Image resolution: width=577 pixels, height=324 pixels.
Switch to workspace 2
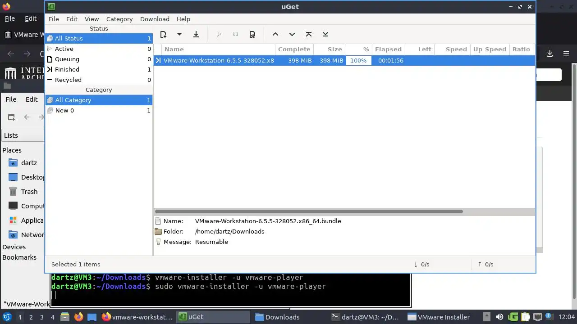(x=31, y=317)
